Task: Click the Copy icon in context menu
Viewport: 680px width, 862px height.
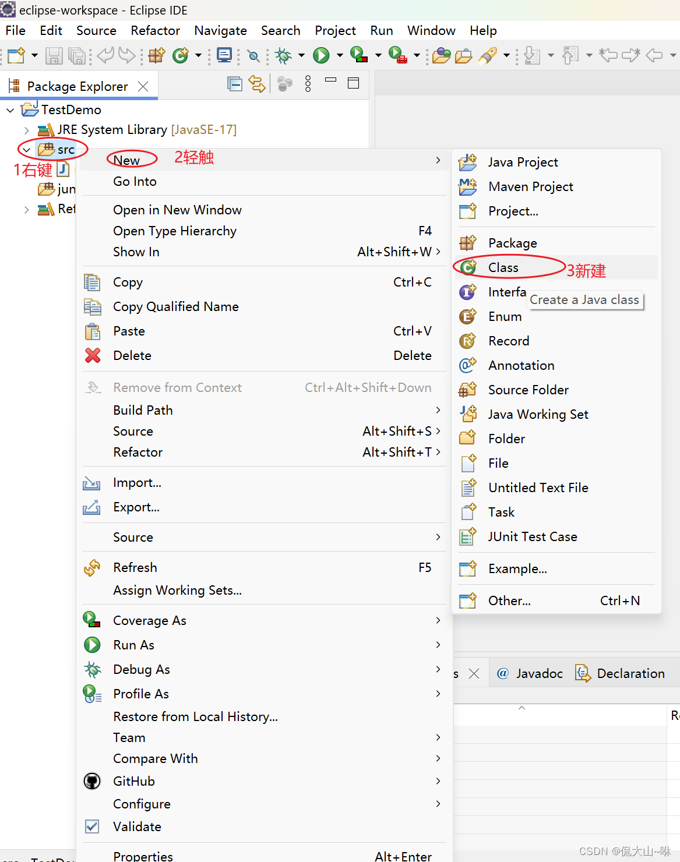Action: tap(92, 282)
